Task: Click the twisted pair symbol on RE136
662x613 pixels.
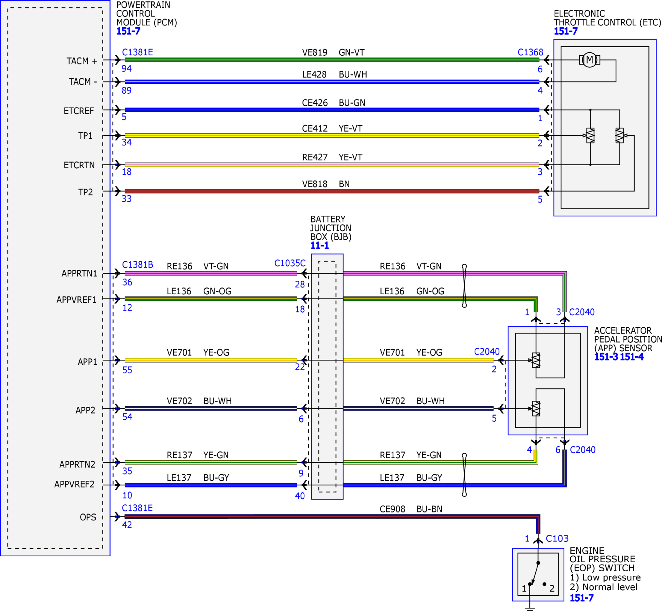Action: [464, 286]
